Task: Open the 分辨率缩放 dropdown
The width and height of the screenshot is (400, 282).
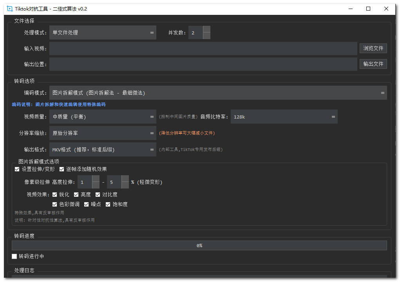Action: click(x=103, y=133)
